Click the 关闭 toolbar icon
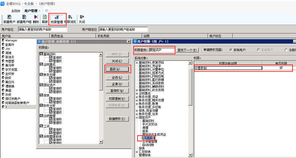Image resolution: width=296 pixels, height=158 pixels. tap(82, 19)
